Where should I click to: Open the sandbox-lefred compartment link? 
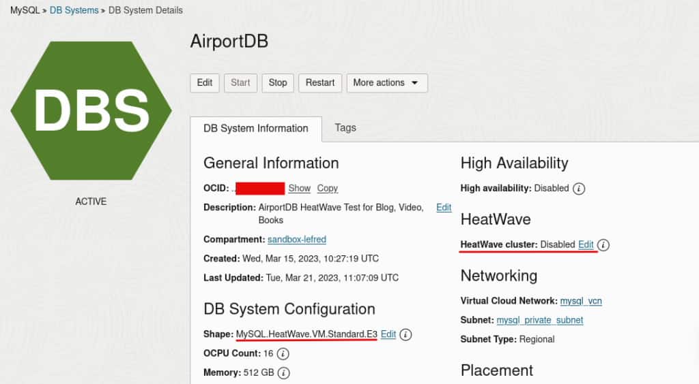point(297,240)
